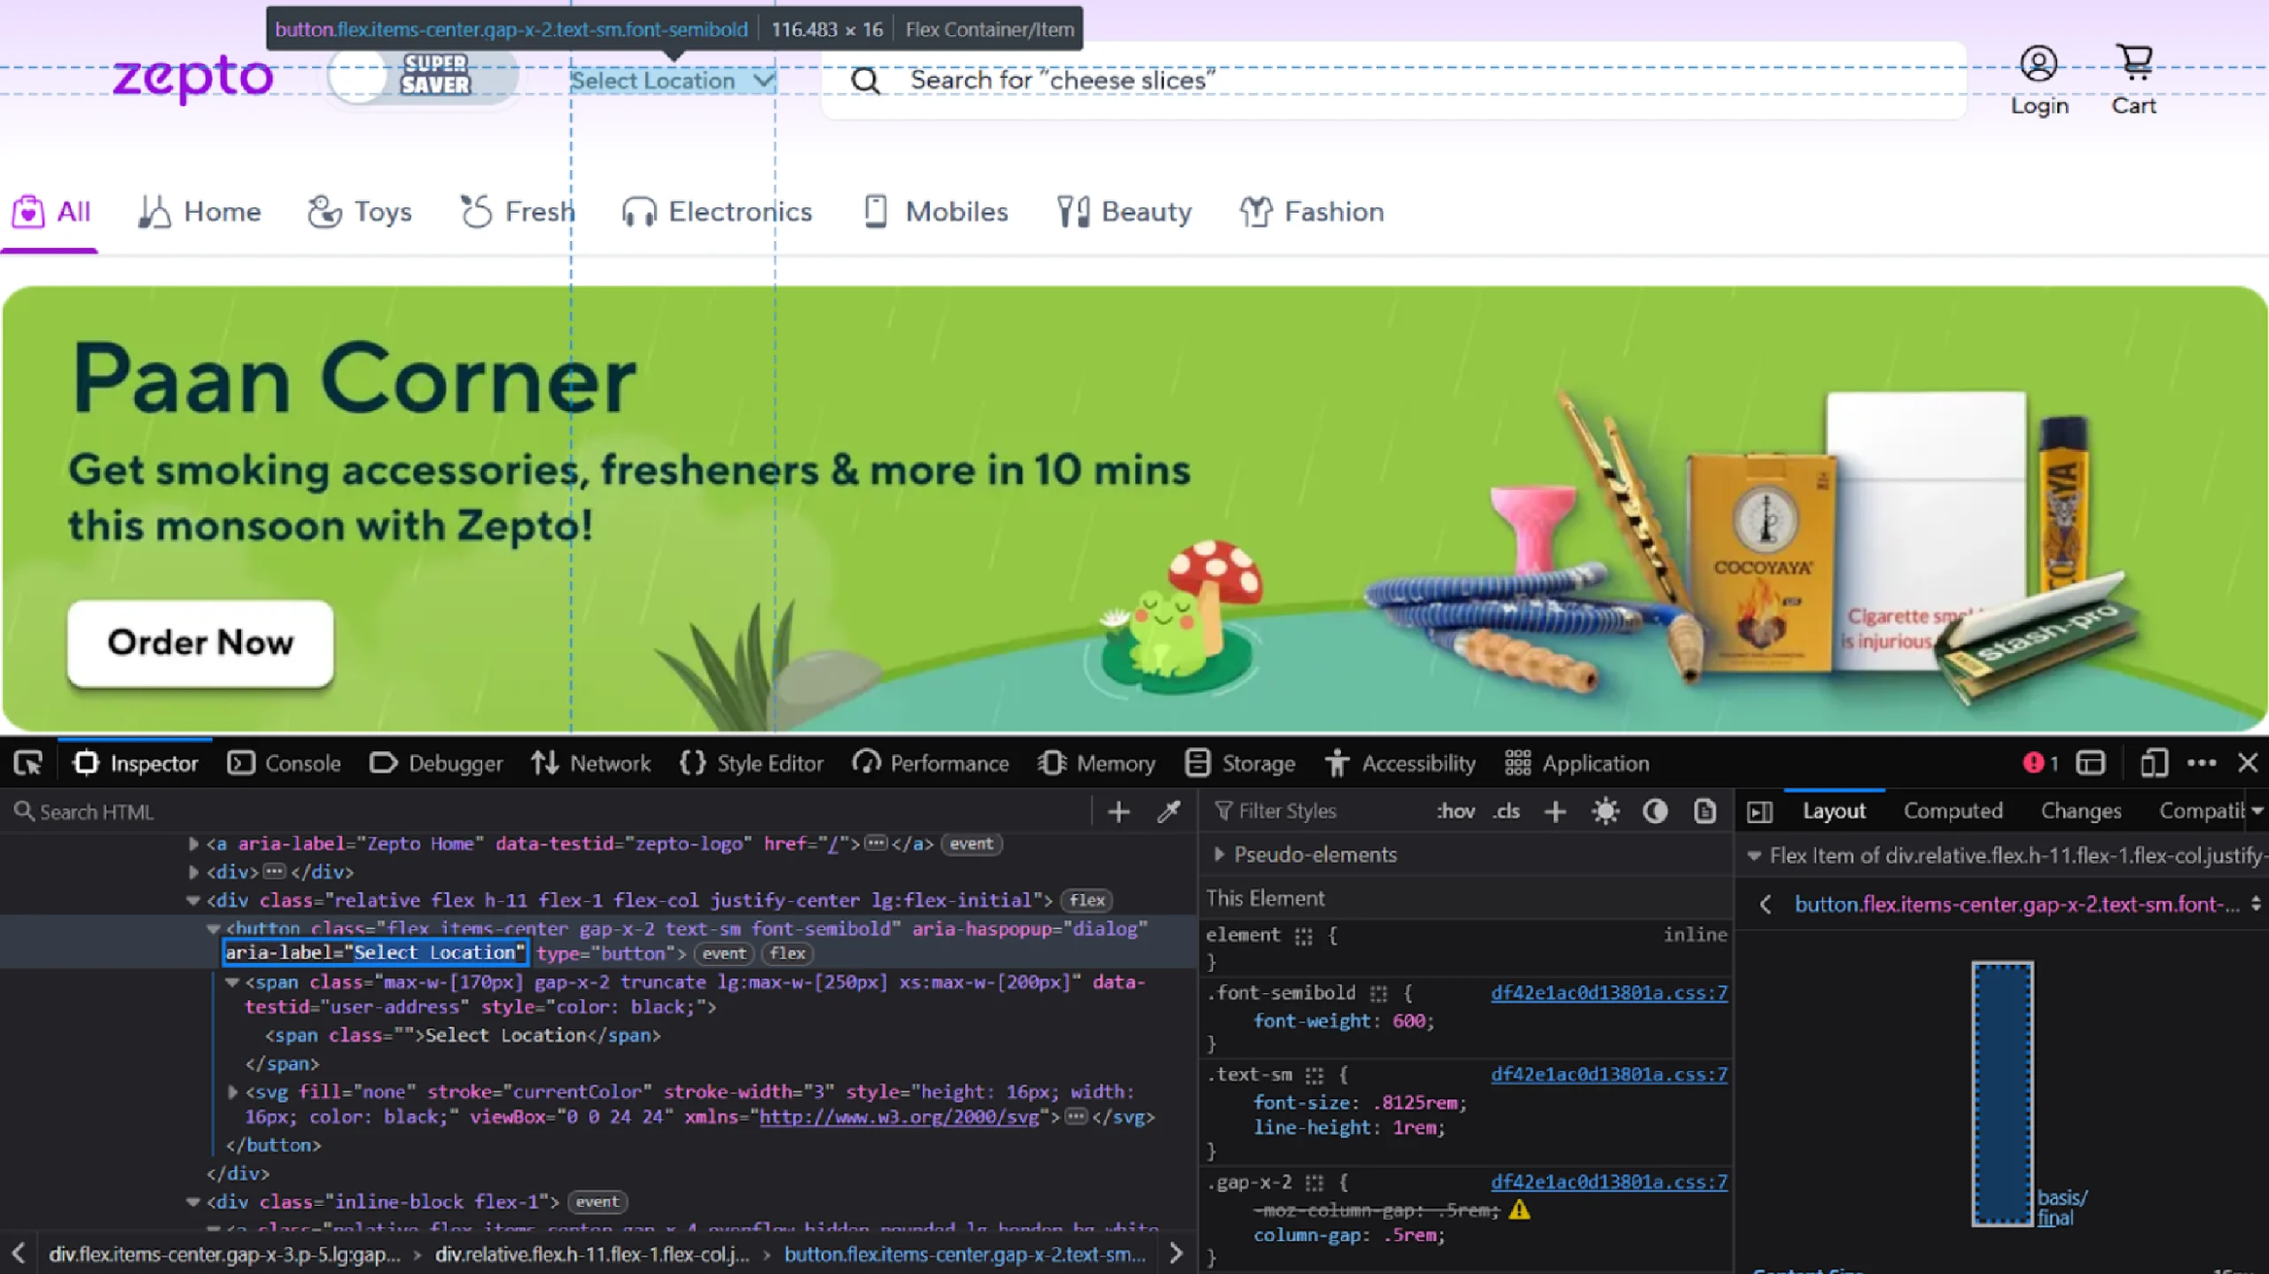Collapse the div.relative flex node

(x=192, y=900)
